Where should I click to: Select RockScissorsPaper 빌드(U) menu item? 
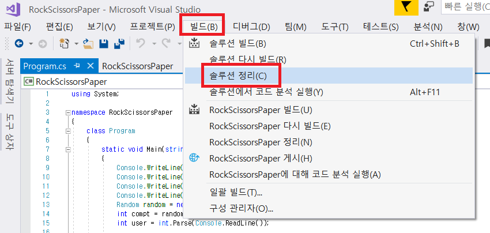coord(329,110)
